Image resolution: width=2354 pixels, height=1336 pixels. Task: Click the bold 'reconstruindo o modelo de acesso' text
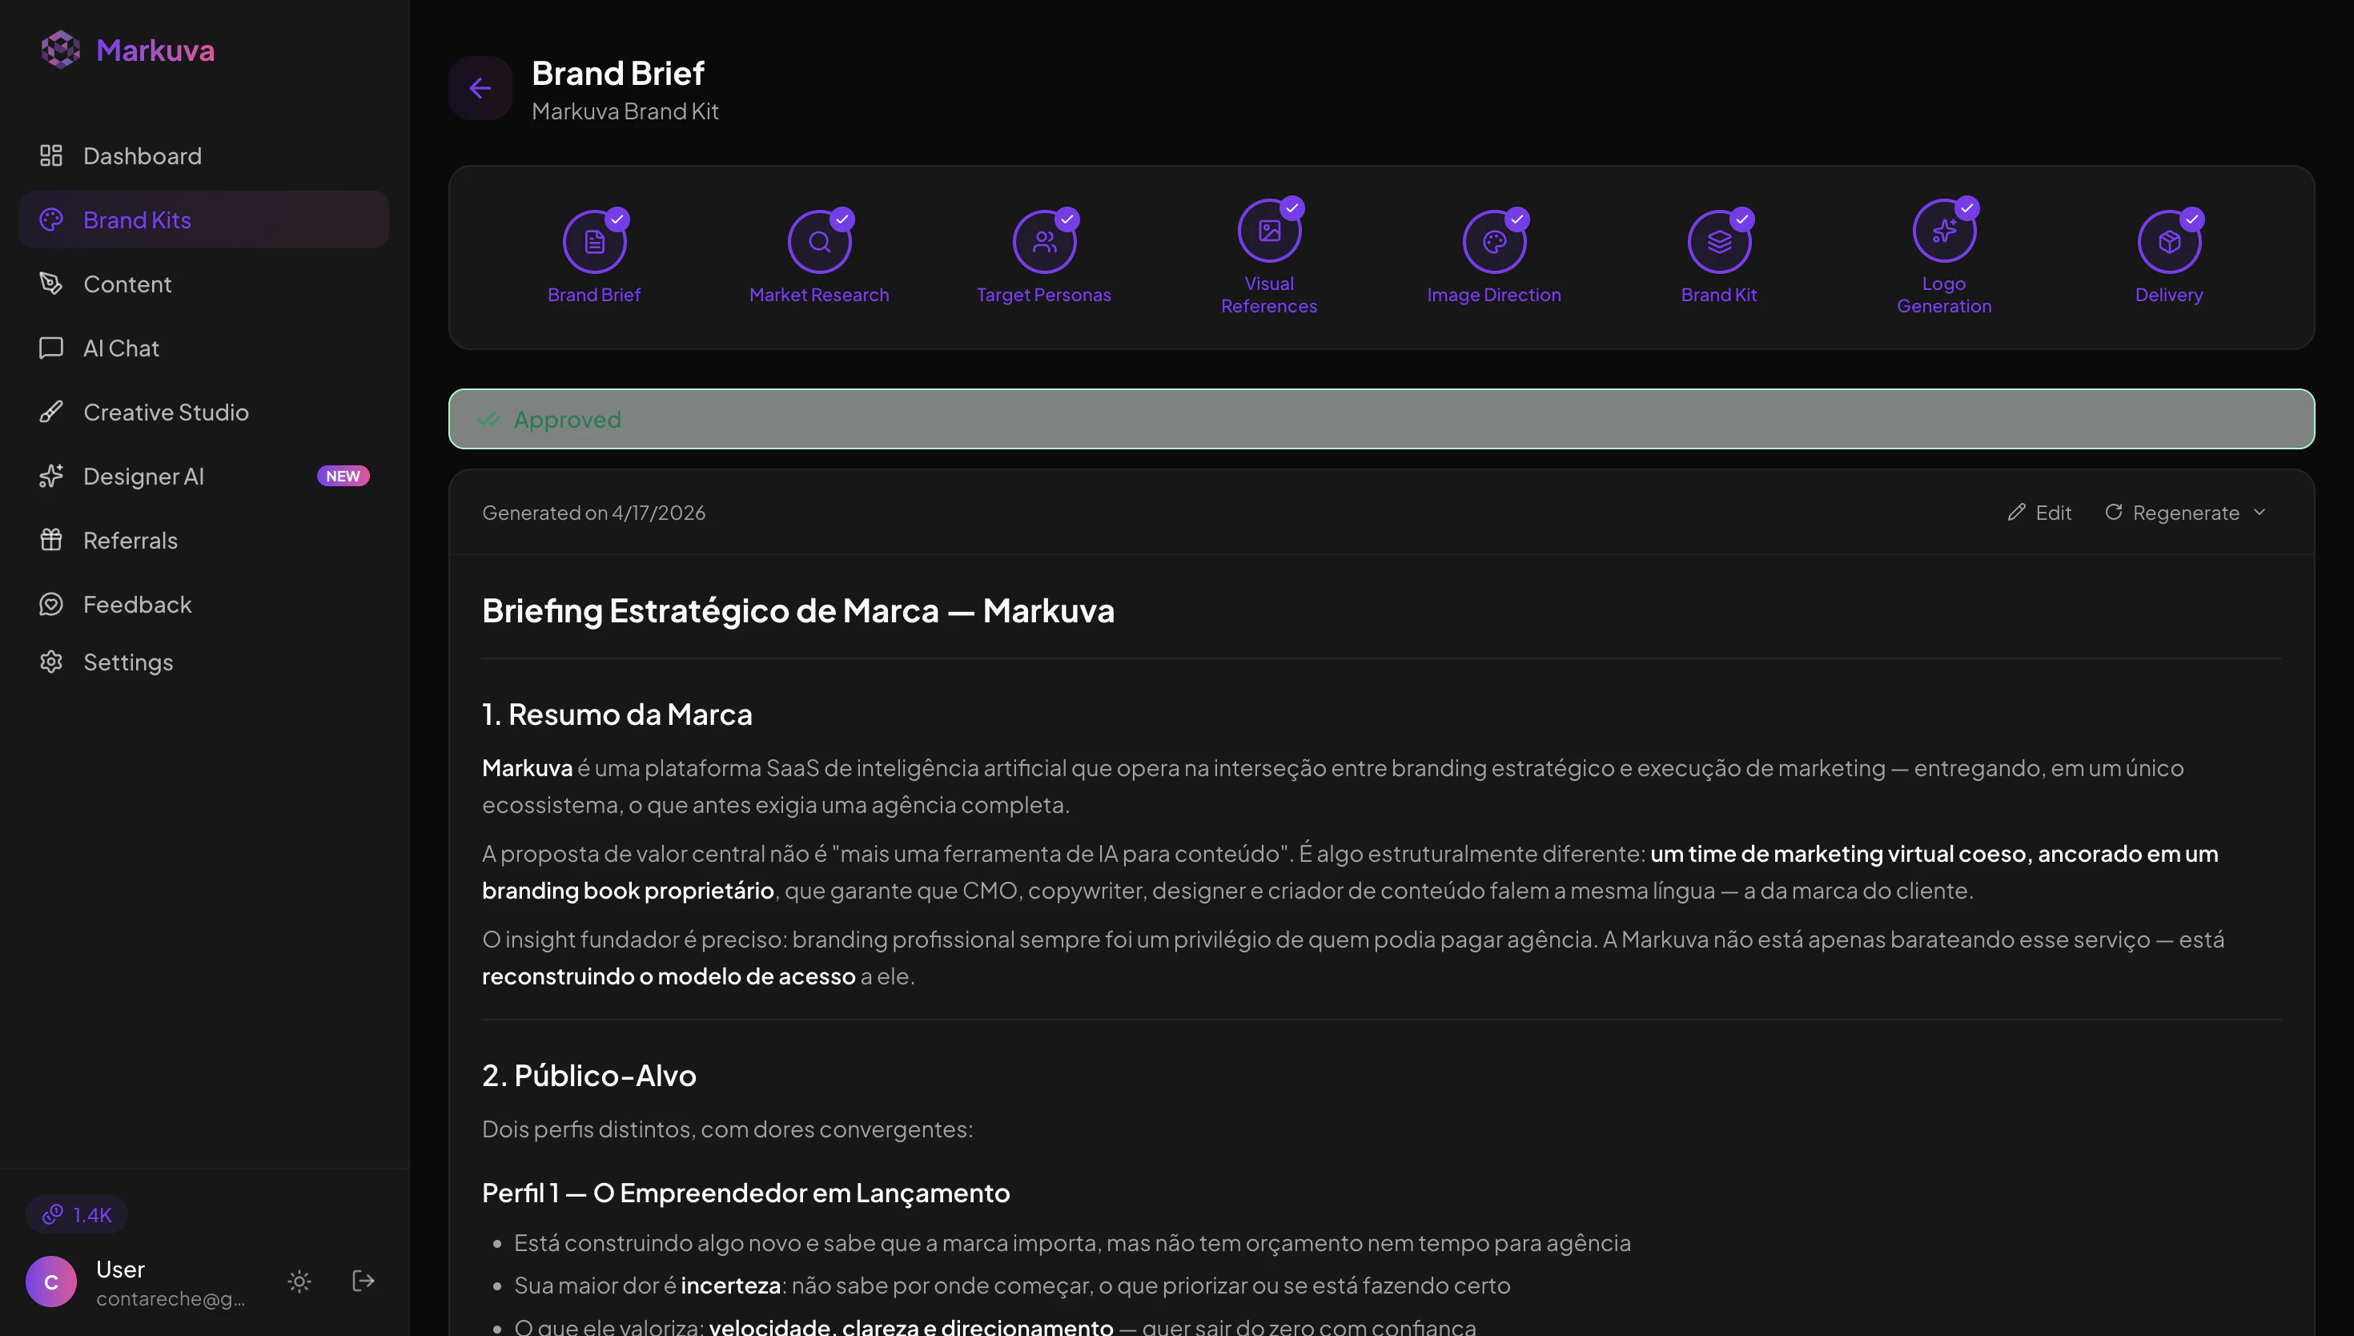[669, 976]
